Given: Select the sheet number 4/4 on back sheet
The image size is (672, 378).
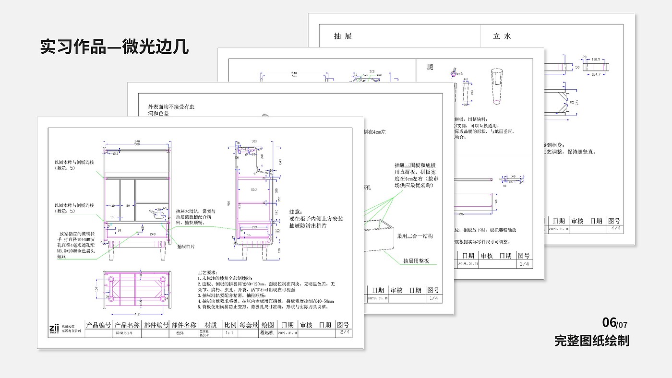Looking at the screenshot, I should point(615,229).
